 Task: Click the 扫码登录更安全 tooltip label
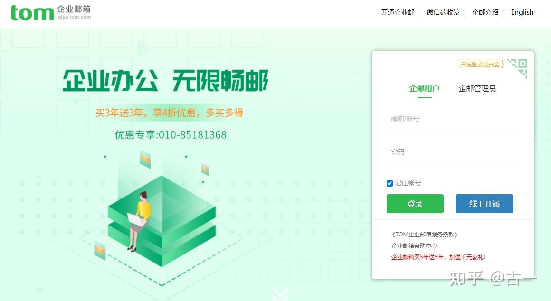pyautogui.click(x=480, y=64)
